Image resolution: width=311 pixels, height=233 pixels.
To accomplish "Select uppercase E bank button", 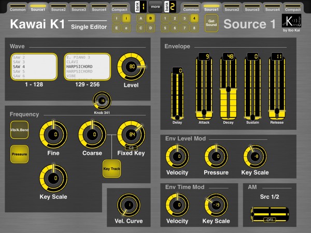I will coord(117,28).
